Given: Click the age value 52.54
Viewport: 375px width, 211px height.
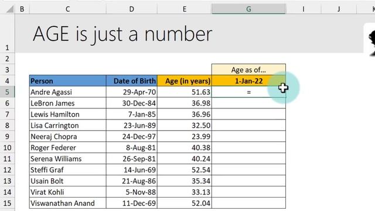Looking at the screenshot, I should coord(185,170).
